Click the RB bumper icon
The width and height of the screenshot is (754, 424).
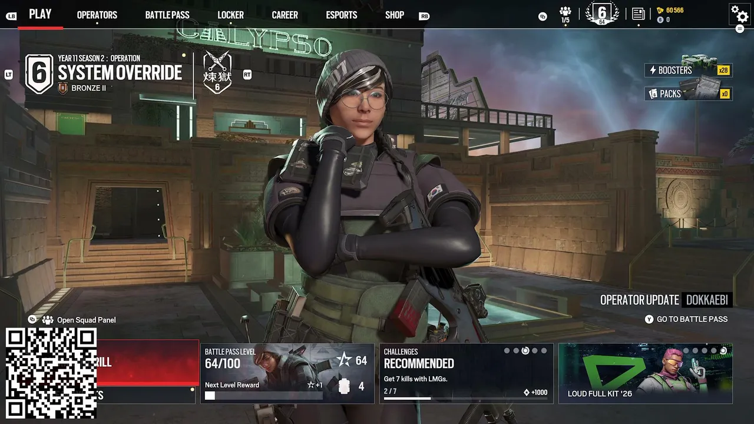(424, 16)
